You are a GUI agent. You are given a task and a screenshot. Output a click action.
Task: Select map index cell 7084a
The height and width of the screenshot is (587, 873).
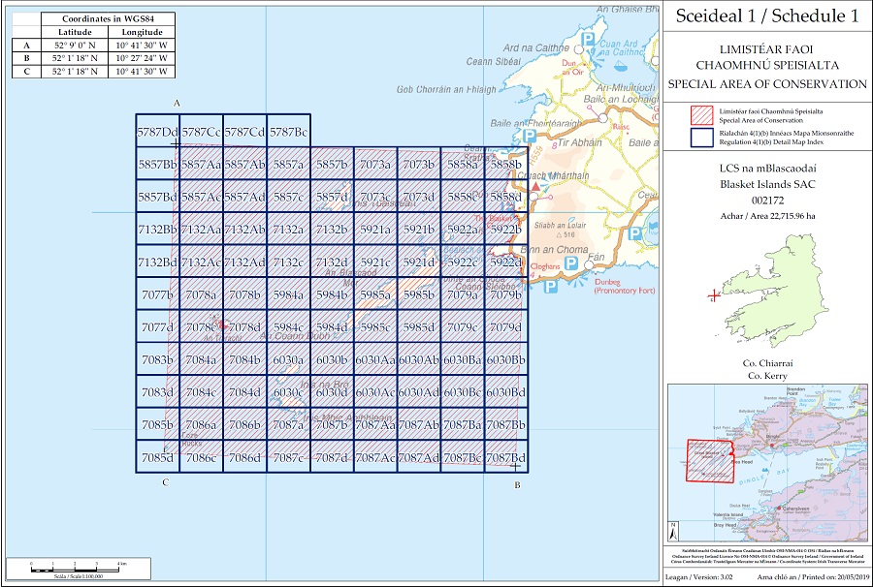pyautogui.click(x=201, y=359)
